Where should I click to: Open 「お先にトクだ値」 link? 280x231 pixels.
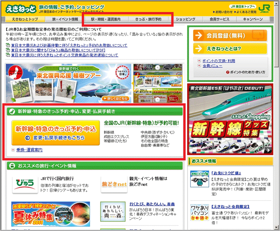(226, 173)
